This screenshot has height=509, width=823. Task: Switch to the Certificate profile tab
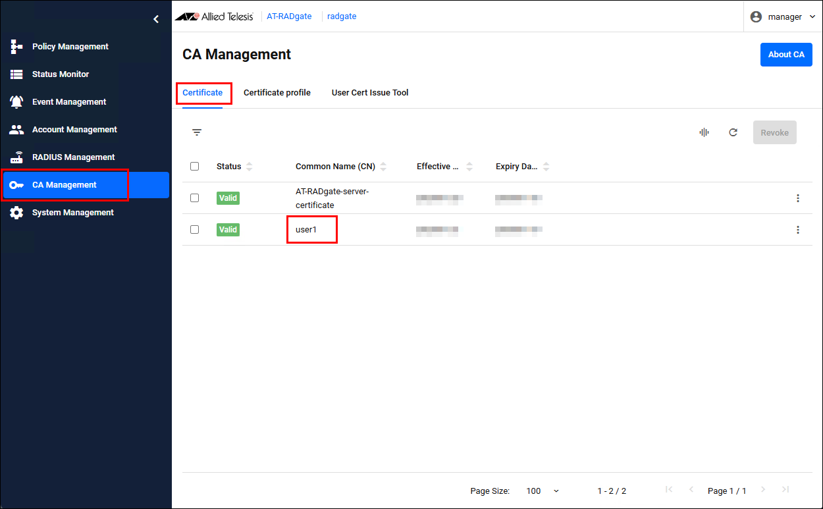click(277, 93)
